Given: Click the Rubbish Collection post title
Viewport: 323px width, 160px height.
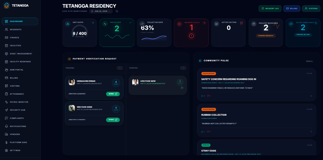Looking at the screenshot, I should tap(214, 115).
